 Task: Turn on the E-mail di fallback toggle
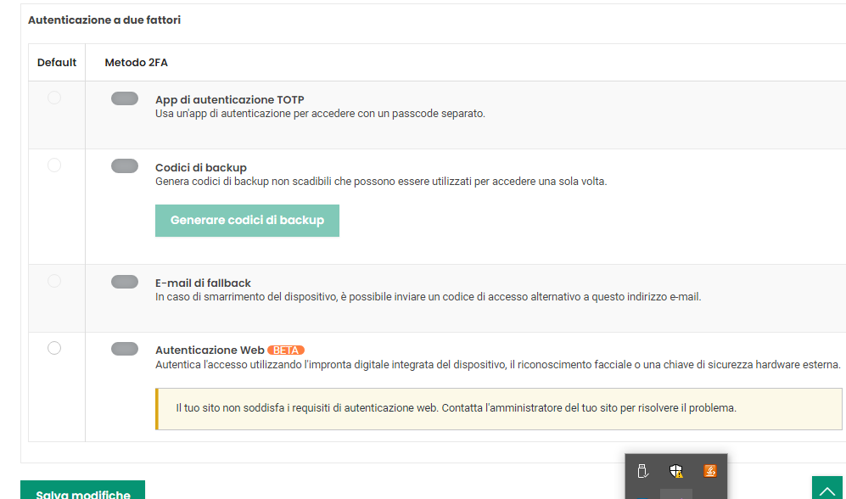tap(125, 282)
